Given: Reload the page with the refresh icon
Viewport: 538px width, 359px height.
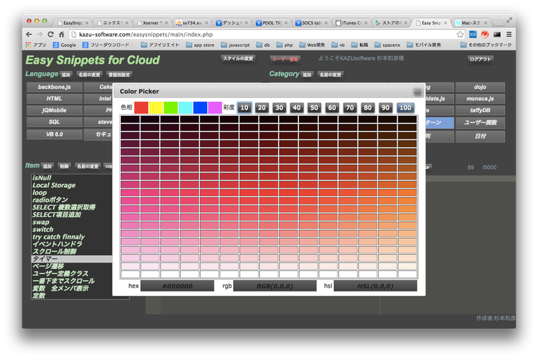Looking at the screenshot, I should point(50,34).
